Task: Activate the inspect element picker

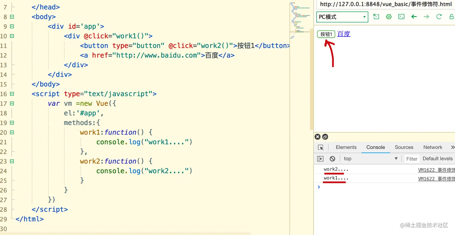Action: click(x=321, y=147)
